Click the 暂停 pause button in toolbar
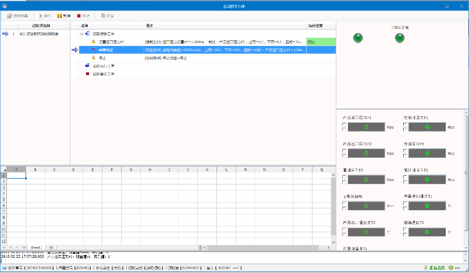This screenshot has height=273, width=469. click(x=63, y=16)
